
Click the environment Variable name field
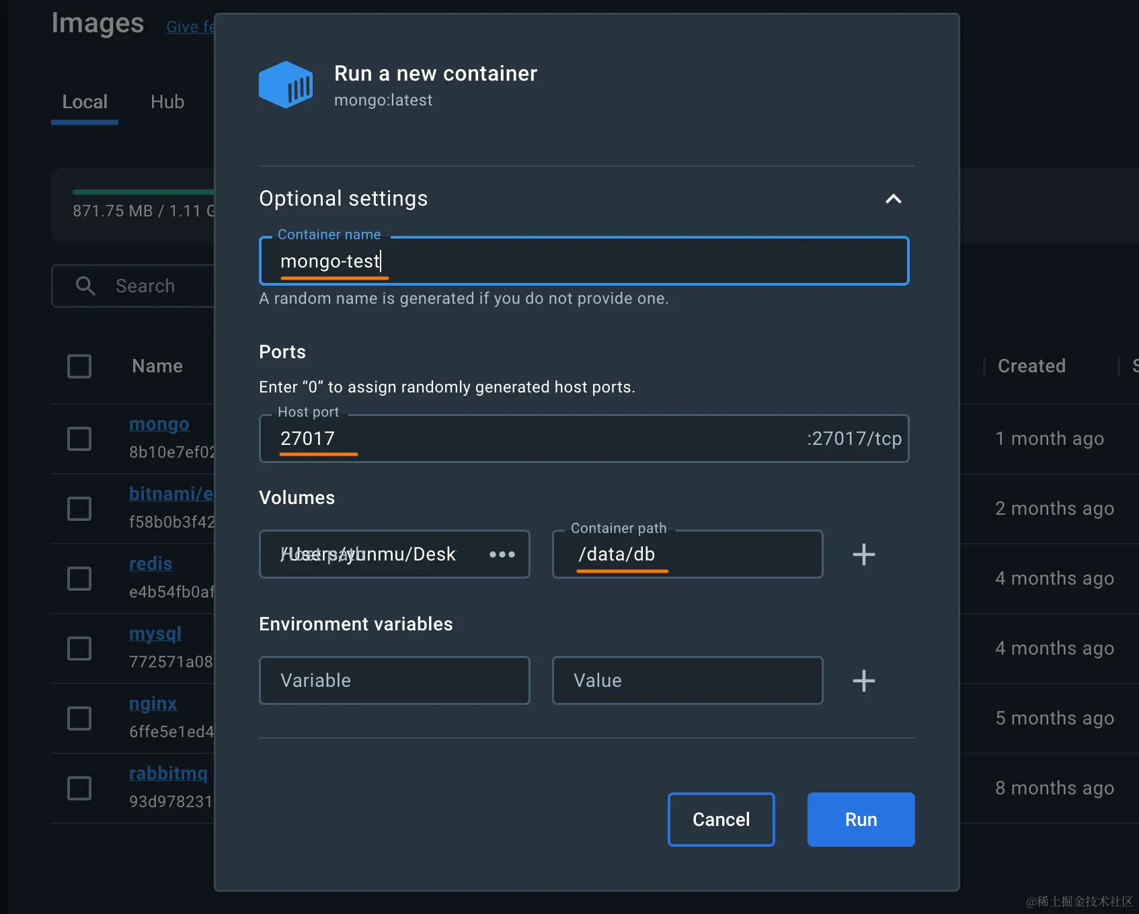coord(395,681)
